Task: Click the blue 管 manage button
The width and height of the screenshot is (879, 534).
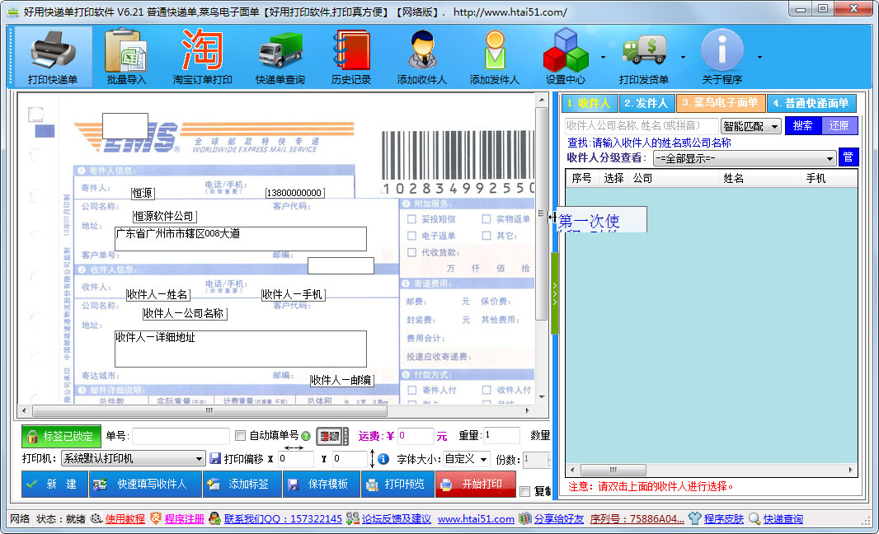Action: point(848,157)
